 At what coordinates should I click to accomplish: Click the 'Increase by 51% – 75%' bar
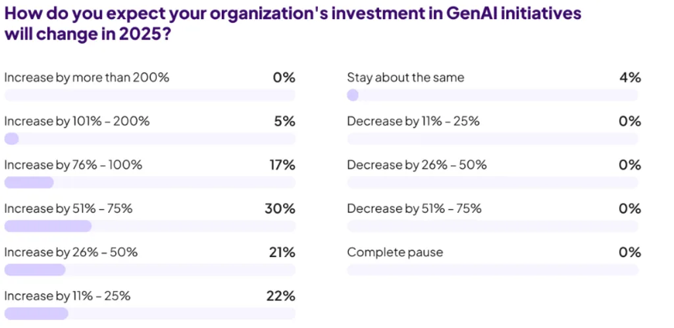pos(149,226)
